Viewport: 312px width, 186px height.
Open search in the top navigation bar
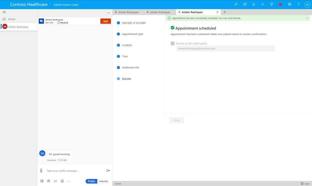[x=236, y=4]
